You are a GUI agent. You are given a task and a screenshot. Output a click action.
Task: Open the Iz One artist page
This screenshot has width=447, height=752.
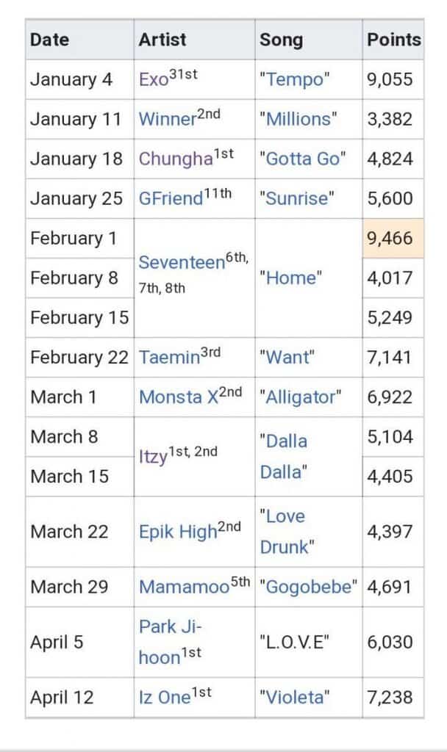point(165,698)
